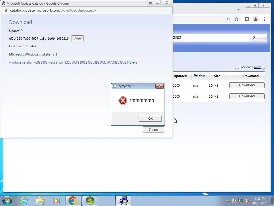Open Windows Media Player taskbar icon
Viewport: 274px width, 206px height.
click(56, 201)
